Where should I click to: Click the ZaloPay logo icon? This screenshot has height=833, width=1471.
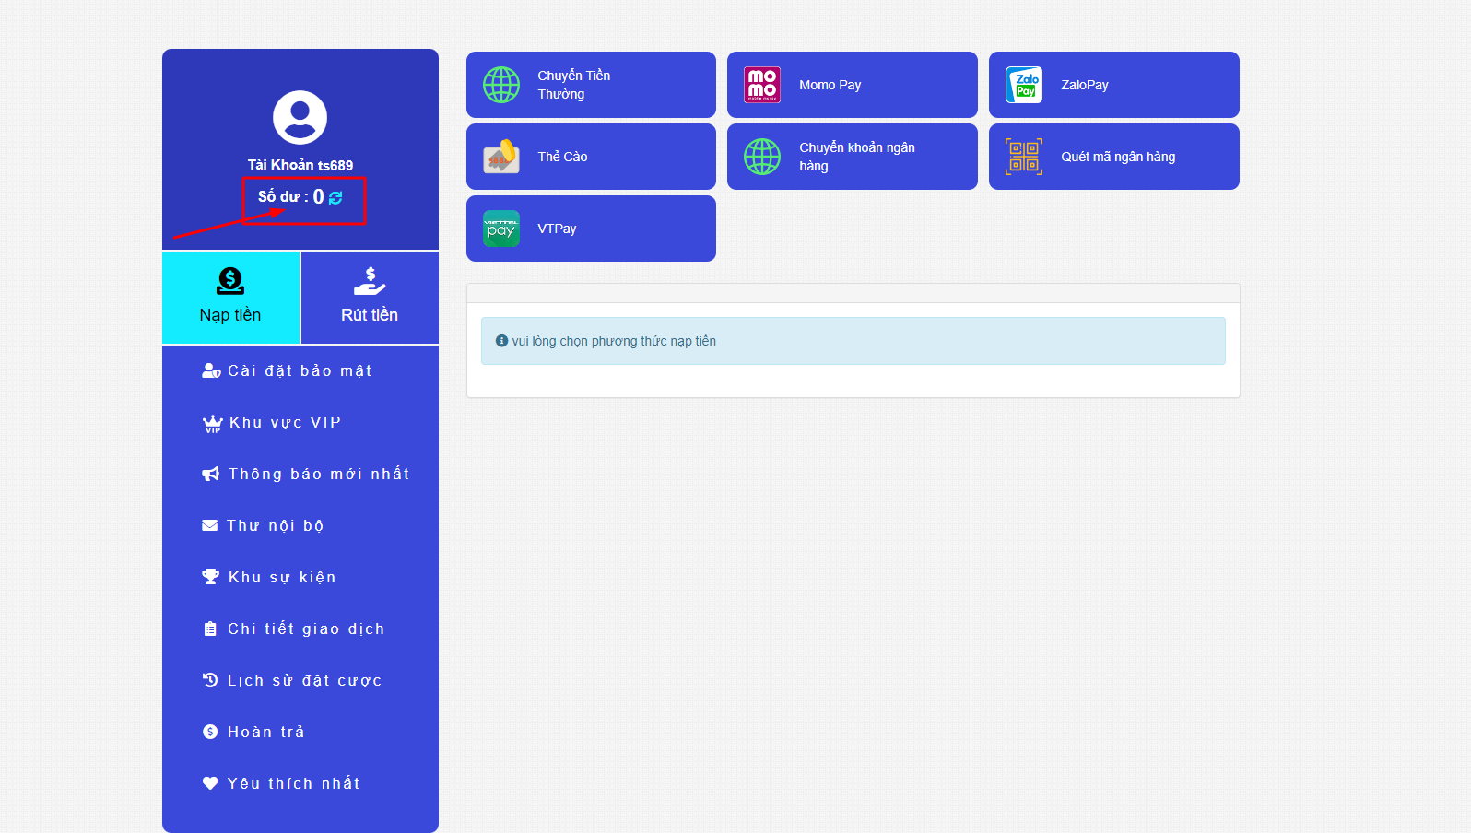pyautogui.click(x=1024, y=85)
